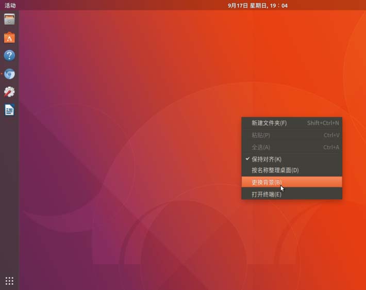Open the Files manager dock icon

point(9,19)
